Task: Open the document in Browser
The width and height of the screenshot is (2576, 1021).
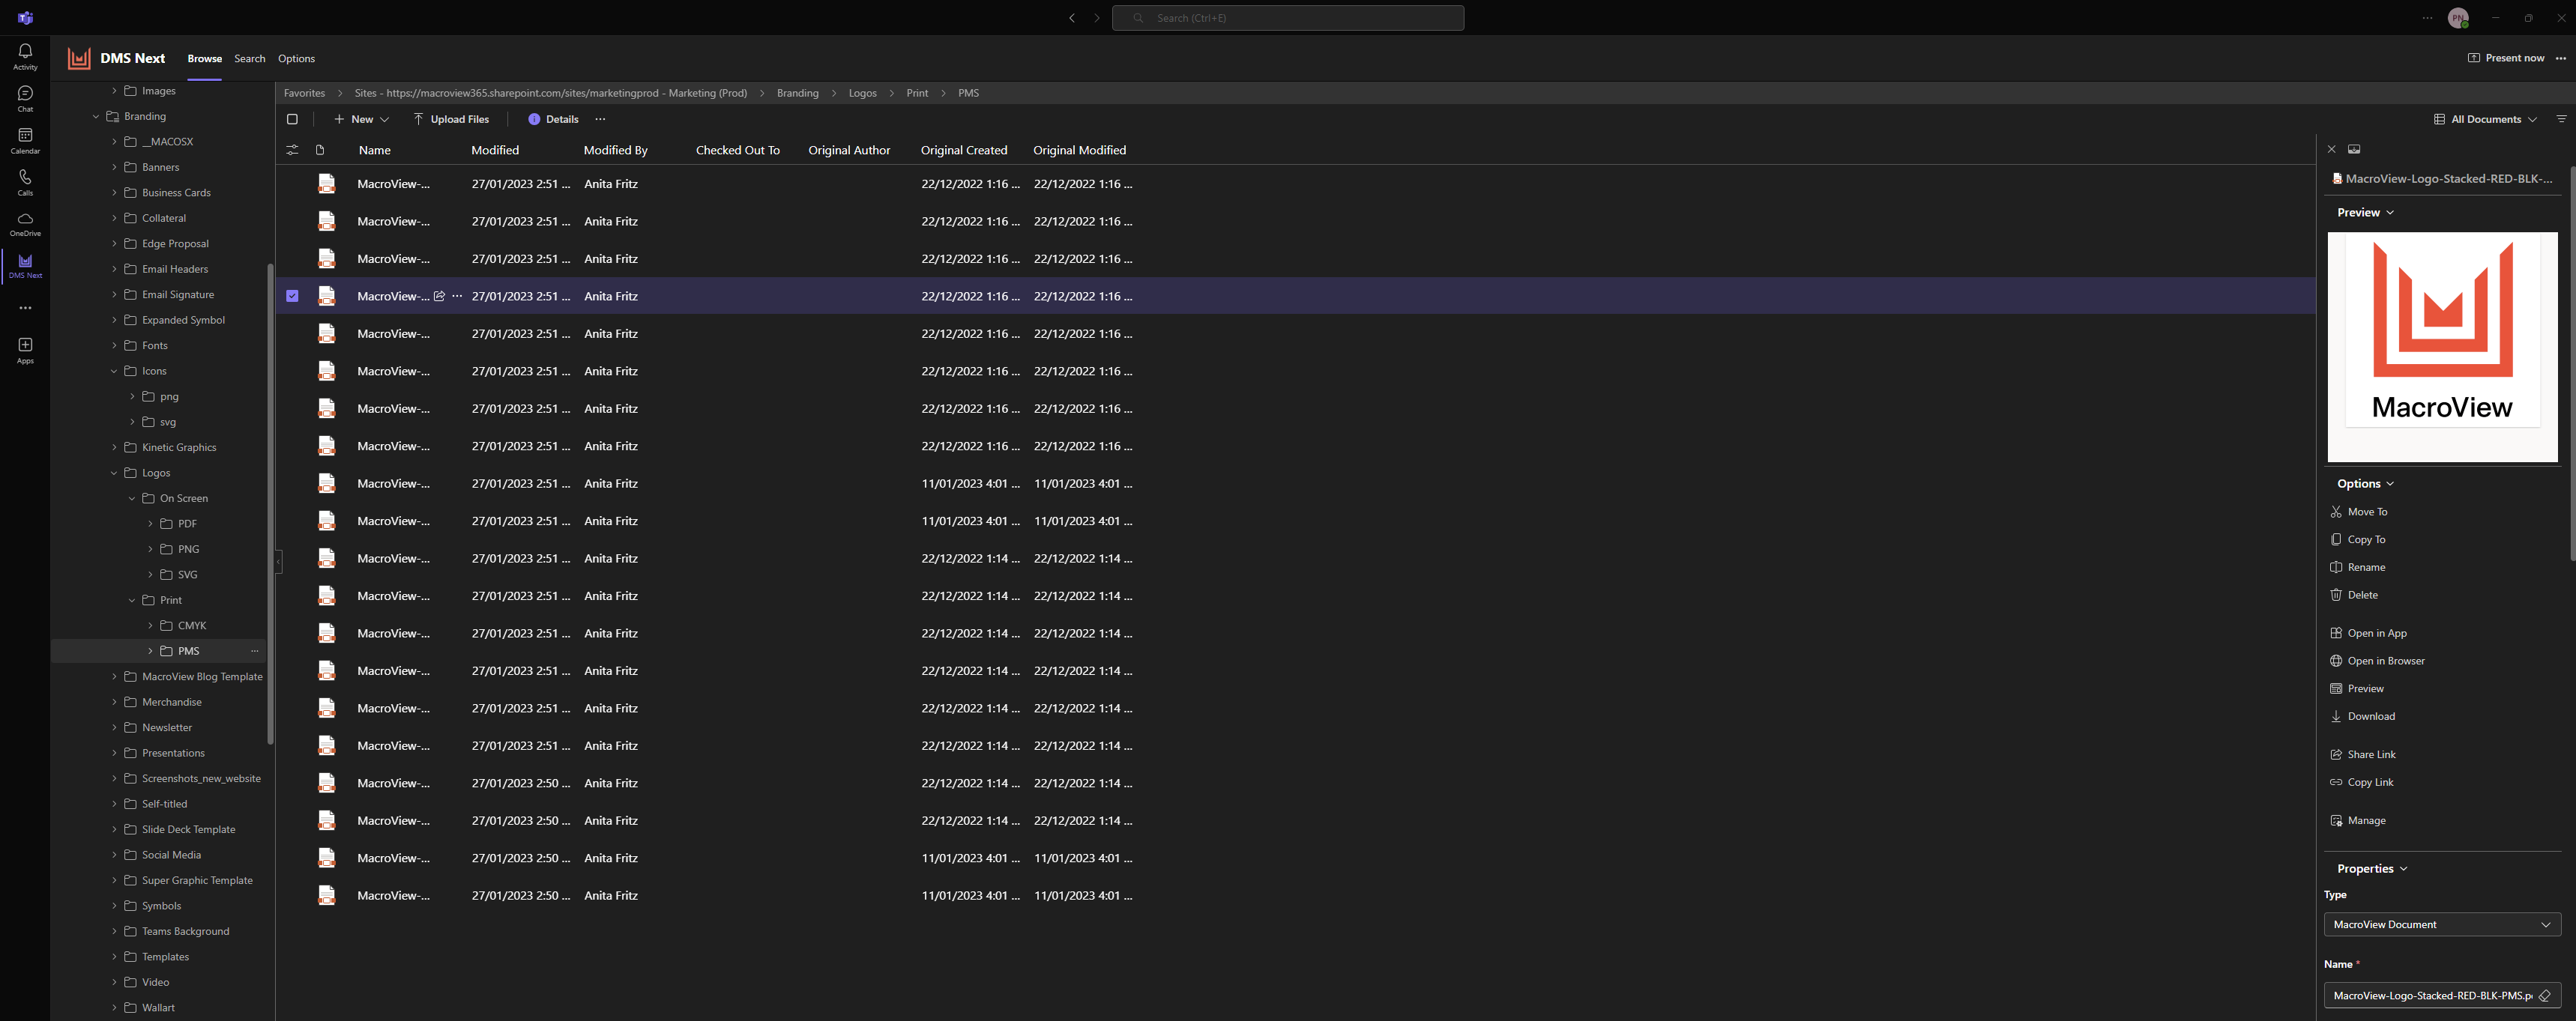Action: 2384,661
